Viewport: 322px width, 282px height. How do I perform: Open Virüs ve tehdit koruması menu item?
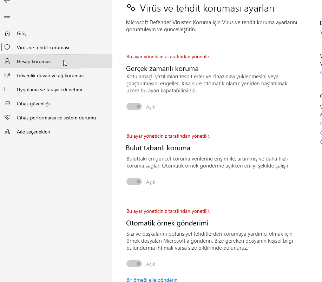(43, 47)
